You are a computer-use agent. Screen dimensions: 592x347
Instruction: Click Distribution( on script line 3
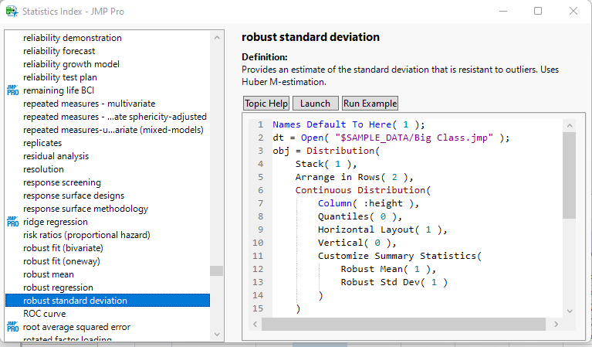(343, 151)
